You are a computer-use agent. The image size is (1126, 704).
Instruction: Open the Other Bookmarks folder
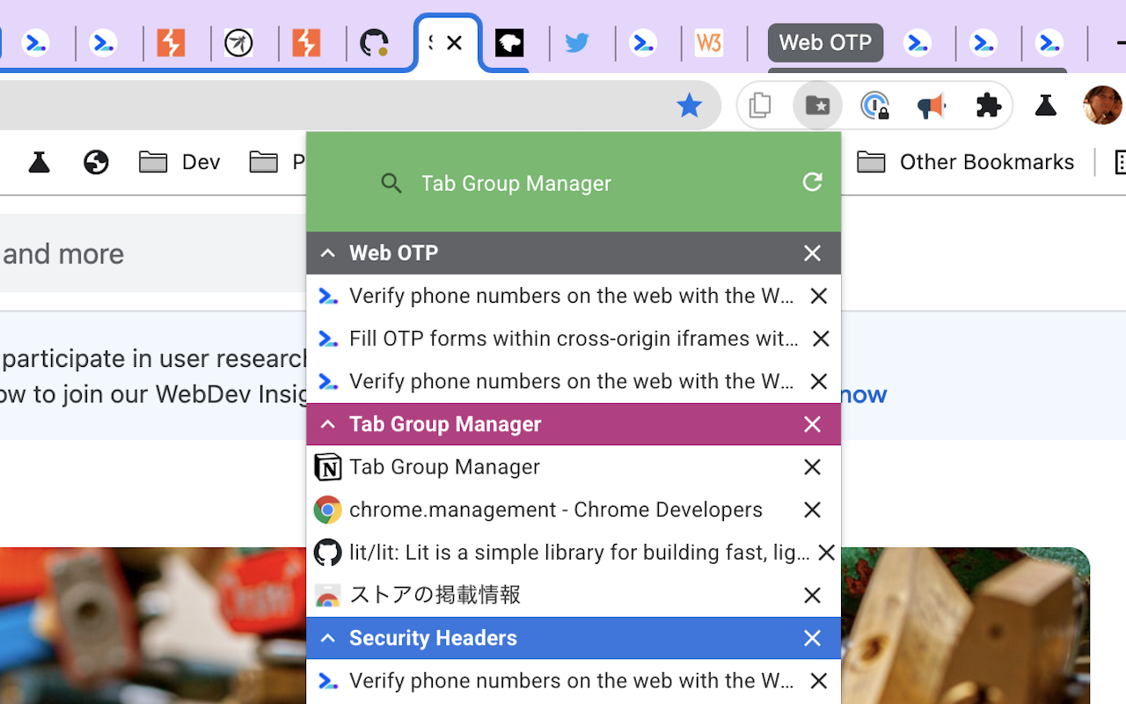[965, 162]
